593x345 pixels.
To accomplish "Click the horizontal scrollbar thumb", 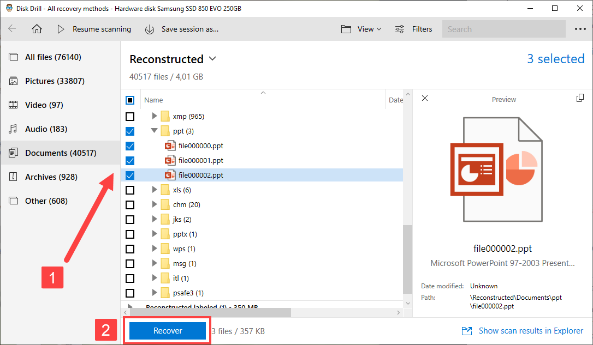I will click(x=211, y=312).
